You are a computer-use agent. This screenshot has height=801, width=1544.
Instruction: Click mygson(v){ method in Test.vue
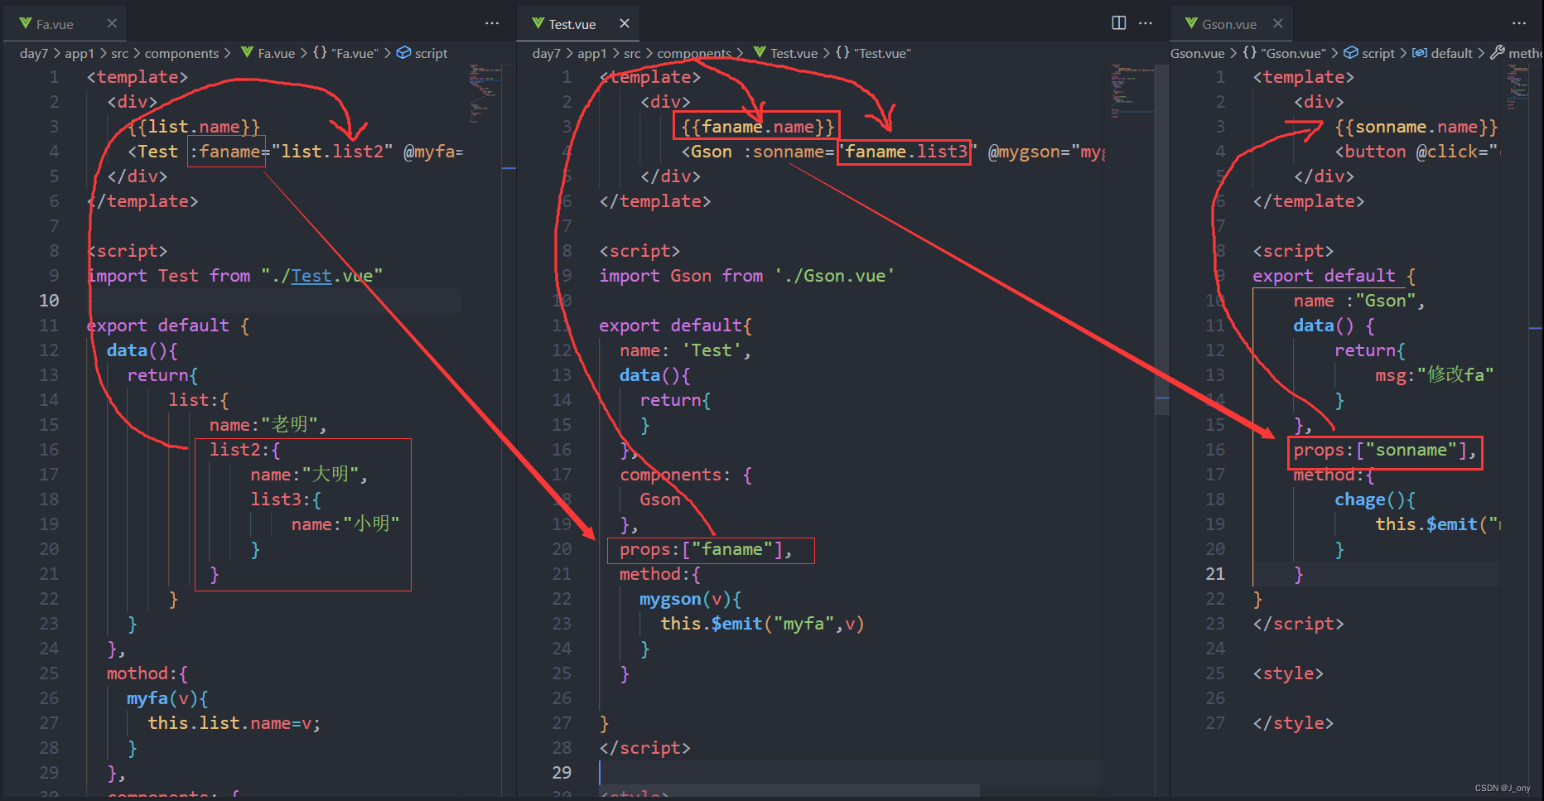click(690, 599)
